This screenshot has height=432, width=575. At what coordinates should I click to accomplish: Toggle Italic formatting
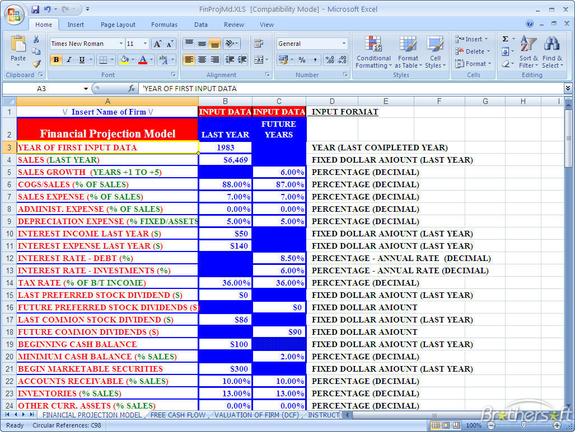[x=69, y=60]
